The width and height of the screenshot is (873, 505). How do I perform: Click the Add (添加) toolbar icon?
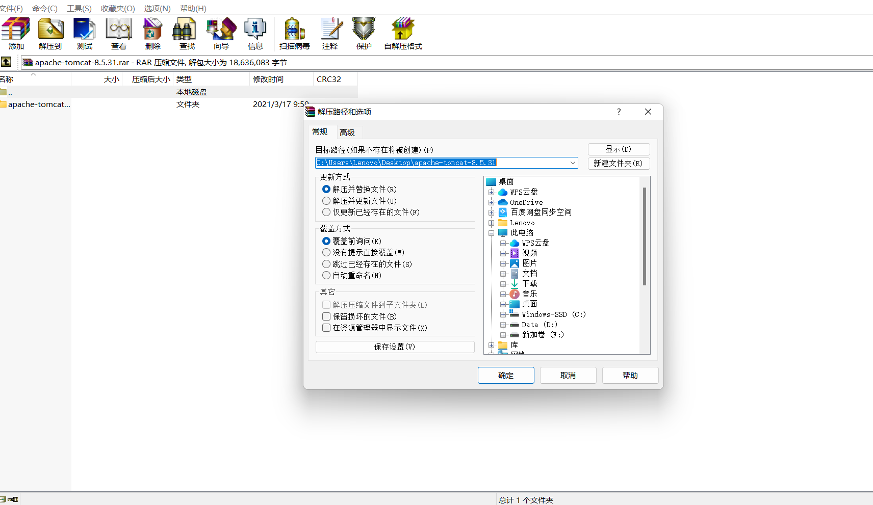click(x=16, y=29)
